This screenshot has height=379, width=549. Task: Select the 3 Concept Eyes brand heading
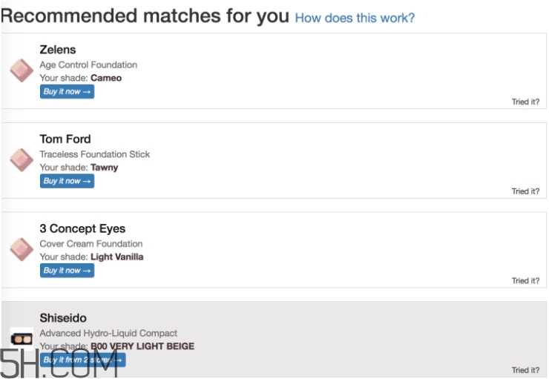[x=82, y=228]
